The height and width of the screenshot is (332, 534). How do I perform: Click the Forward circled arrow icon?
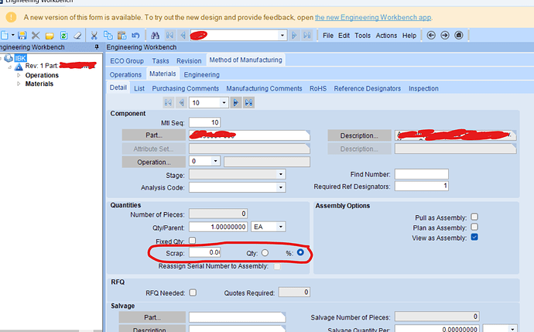click(x=445, y=36)
